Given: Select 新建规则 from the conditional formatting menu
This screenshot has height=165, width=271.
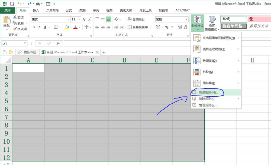Looking at the screenshot, I should click(209, 93).
